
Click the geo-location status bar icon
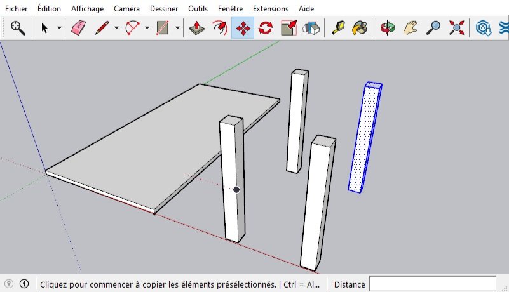tap(9, 284)
